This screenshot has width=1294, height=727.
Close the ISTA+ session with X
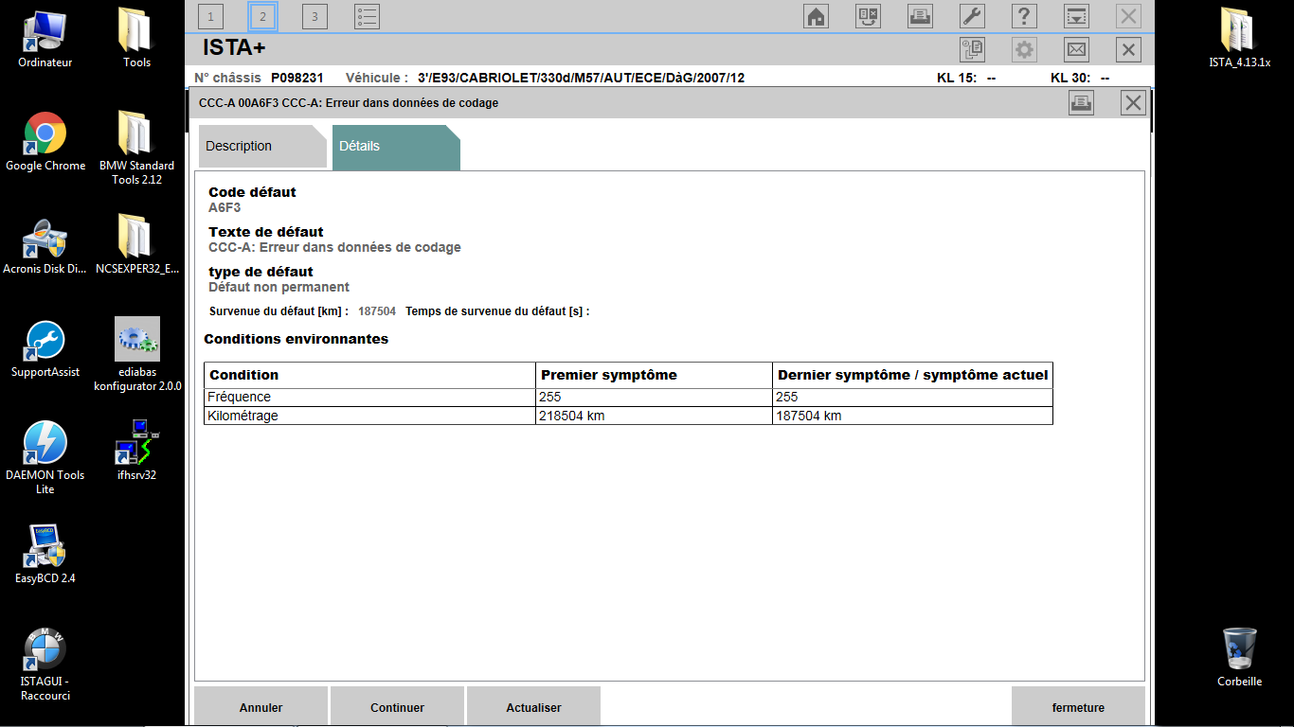pyautogui.click(x=1128, y=50)
